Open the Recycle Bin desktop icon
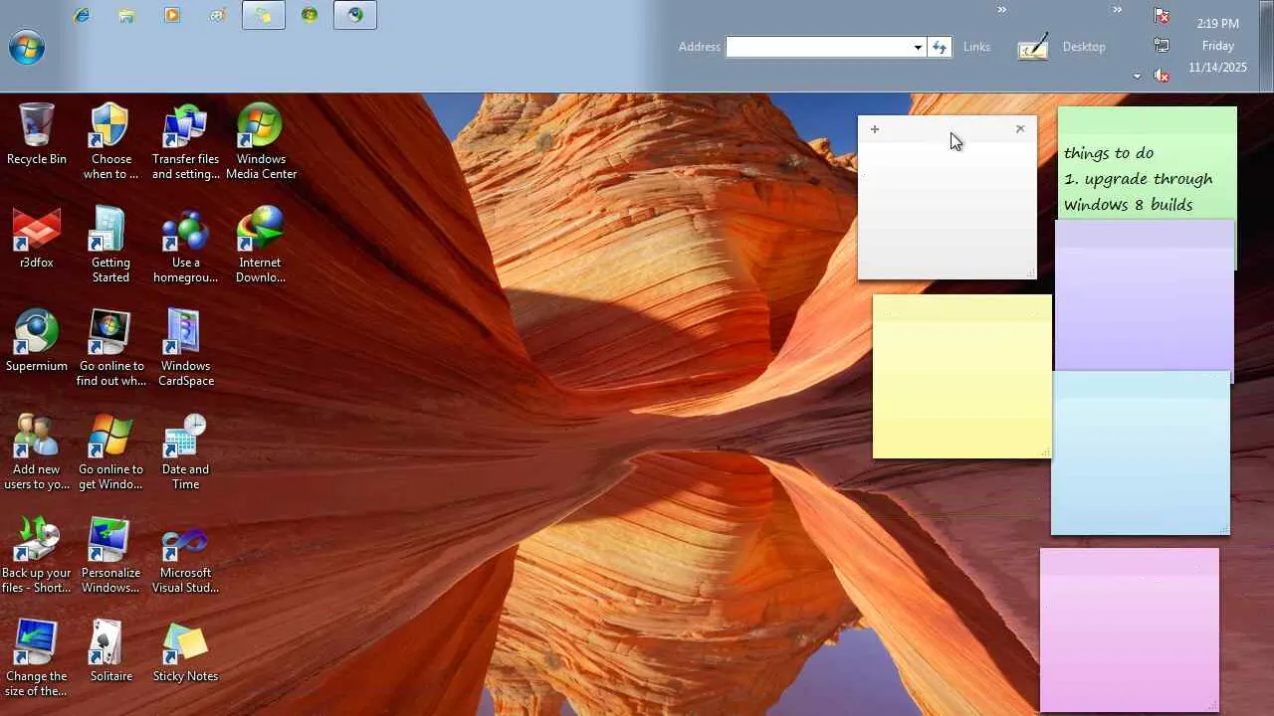This screenshot has height=716, width=1274. coord(37,135)
